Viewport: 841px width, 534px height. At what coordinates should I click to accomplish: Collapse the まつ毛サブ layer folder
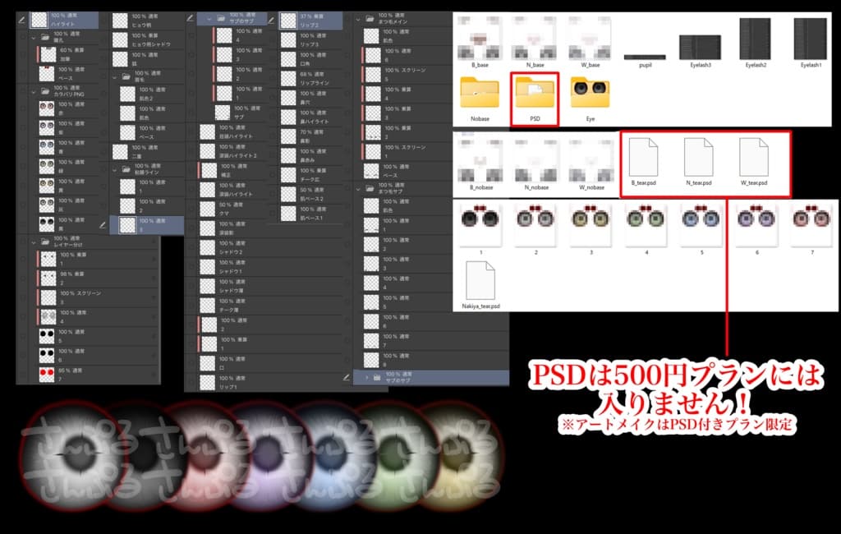tap(358, 188)
